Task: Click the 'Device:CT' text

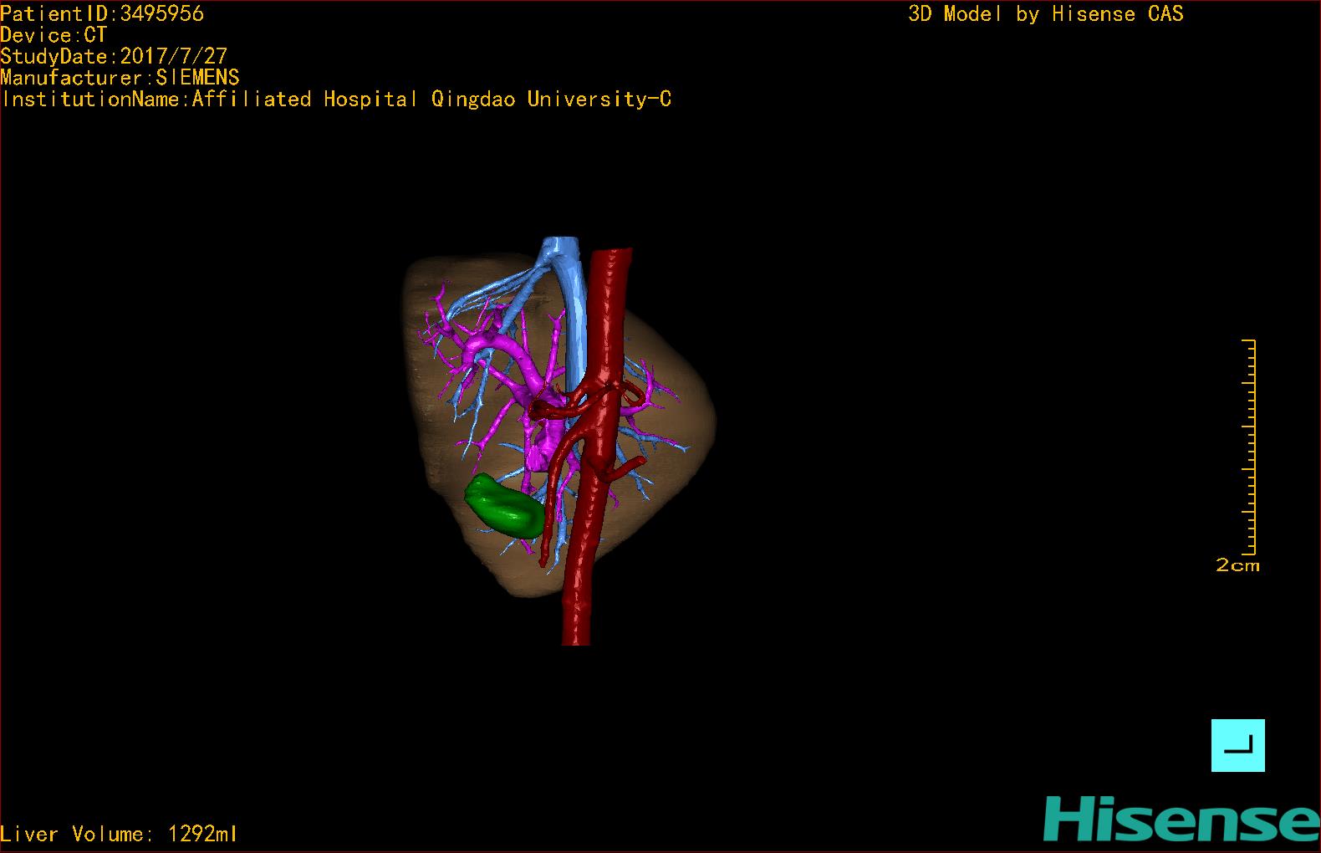Action: click(54, 35)
